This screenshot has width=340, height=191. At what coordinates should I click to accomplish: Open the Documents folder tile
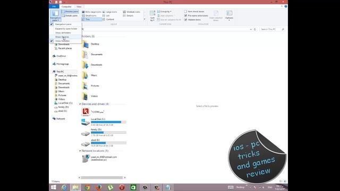point(92,55)
